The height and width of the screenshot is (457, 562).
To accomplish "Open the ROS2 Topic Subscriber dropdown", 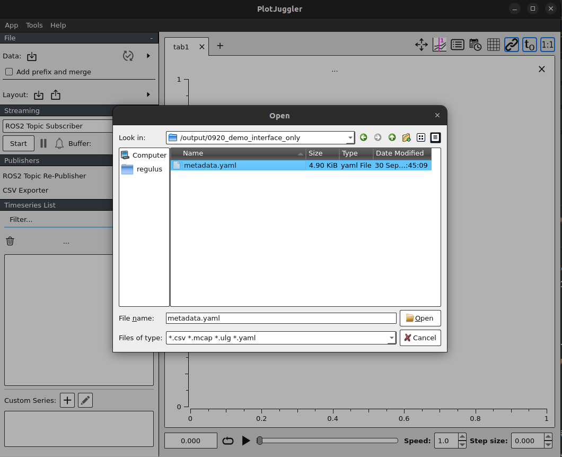I will pyautogui.click(x=58, y=126).
